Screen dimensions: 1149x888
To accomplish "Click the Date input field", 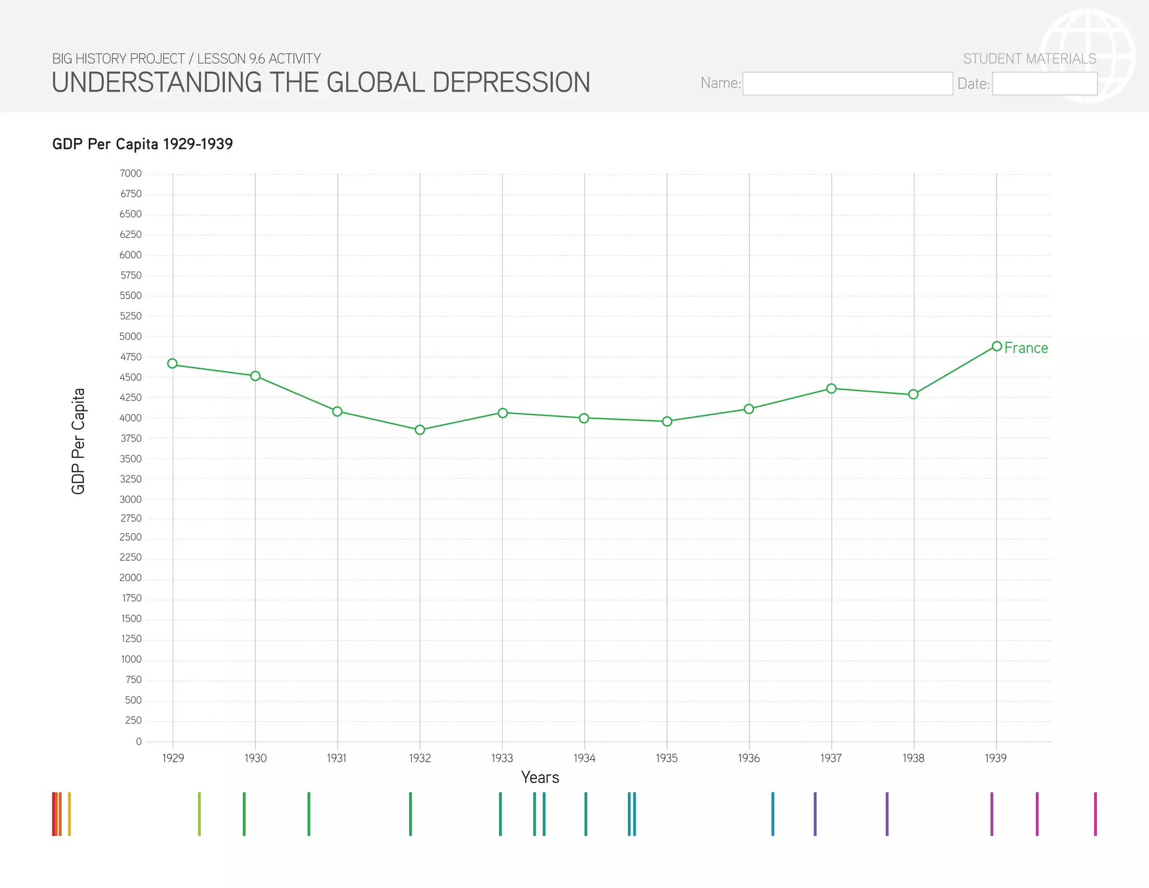I will click(1044, 84).
